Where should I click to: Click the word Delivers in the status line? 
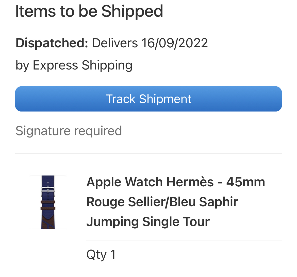tap(115, 43)
